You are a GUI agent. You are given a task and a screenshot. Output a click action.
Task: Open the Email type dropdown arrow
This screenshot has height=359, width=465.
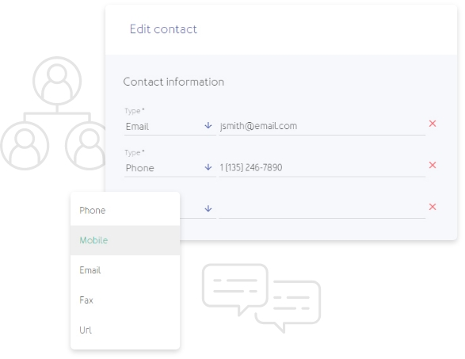pyautogui.click(x=208, y=125)
